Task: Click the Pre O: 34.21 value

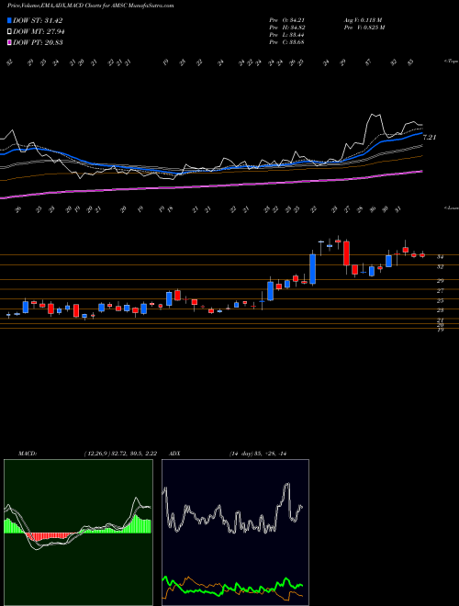Action: coord(286,20)
